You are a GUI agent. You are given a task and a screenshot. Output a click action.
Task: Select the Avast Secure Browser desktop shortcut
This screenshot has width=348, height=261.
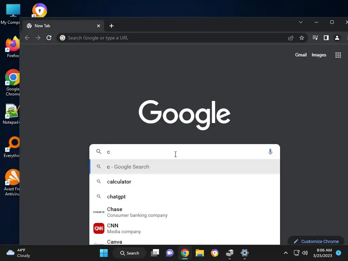pyautogui.click(x=39, y=10)
